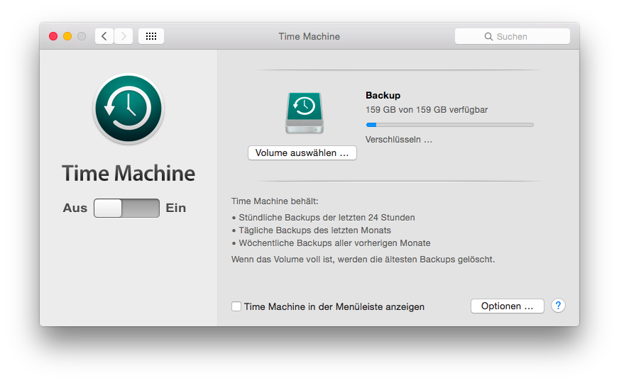Click the 'Backup' volume name
The image size is (619, 383).
(x=383, y=96)
